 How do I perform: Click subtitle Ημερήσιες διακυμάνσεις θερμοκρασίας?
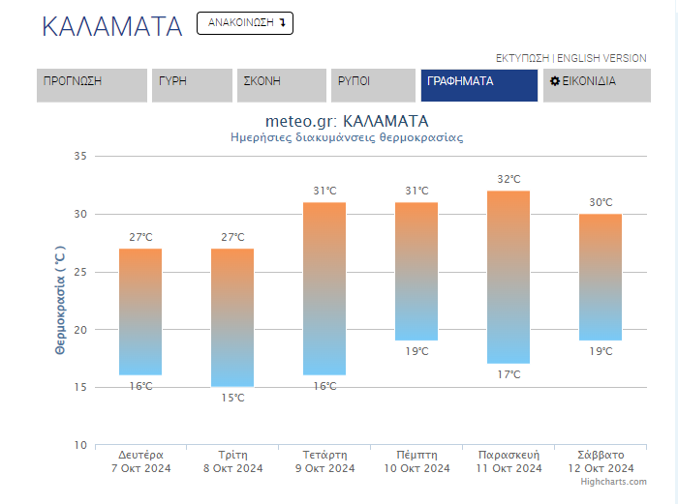(347, 137)
